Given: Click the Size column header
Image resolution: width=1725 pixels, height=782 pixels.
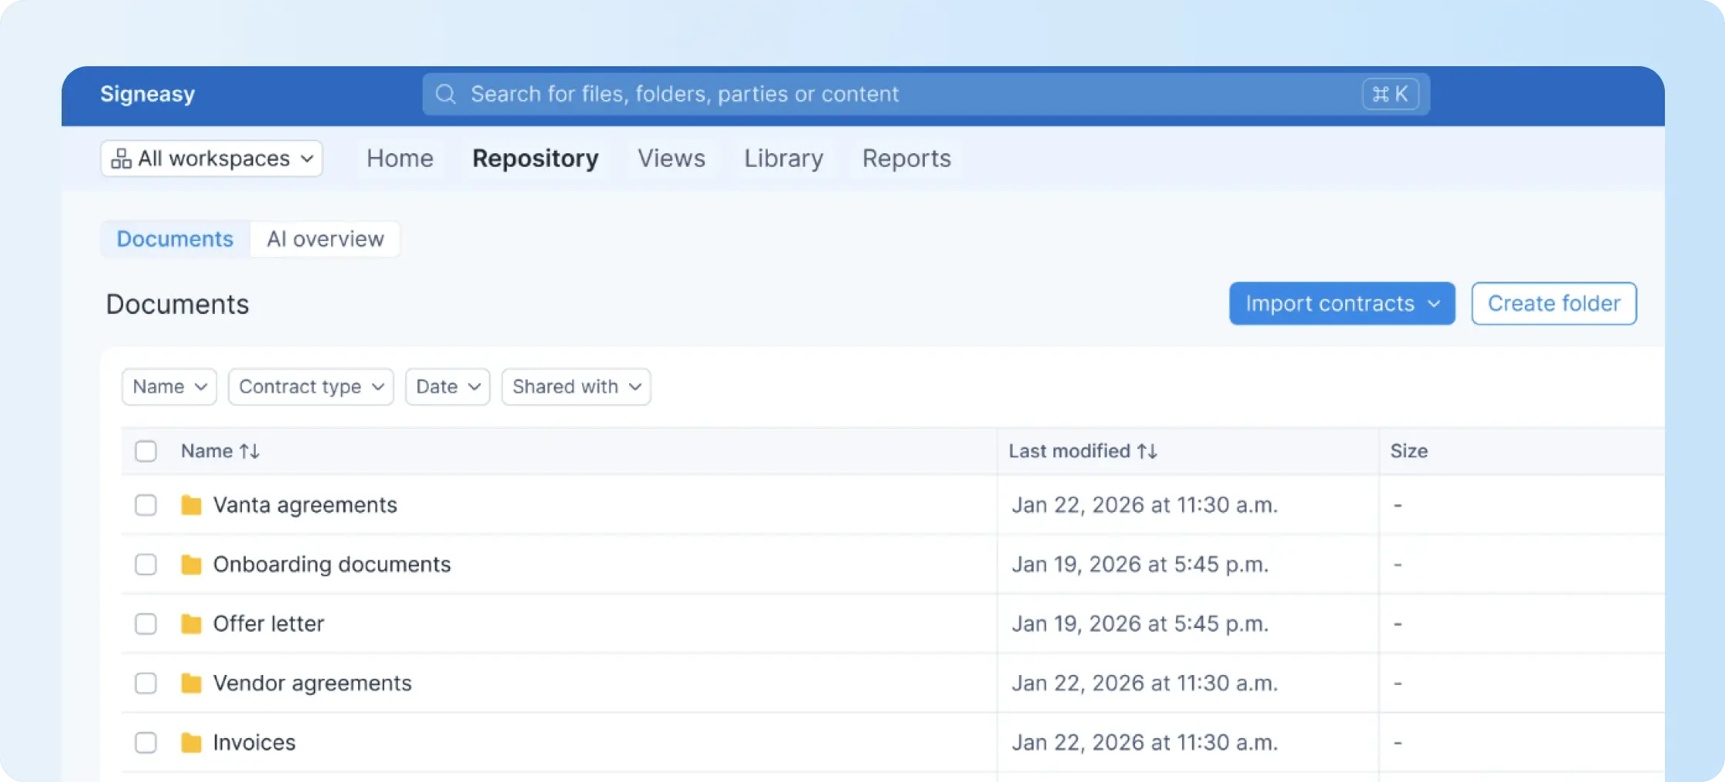Looking at the screenshot, I should pos(1409,451).
